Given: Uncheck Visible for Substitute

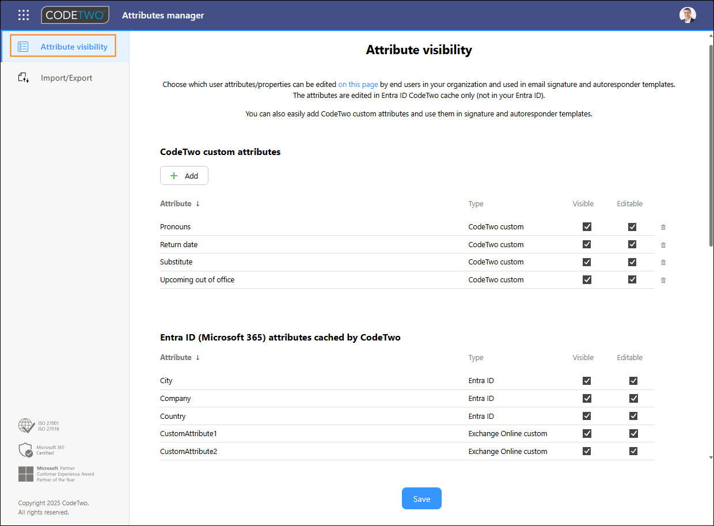Looking at the screenshot, I should 587,262.
